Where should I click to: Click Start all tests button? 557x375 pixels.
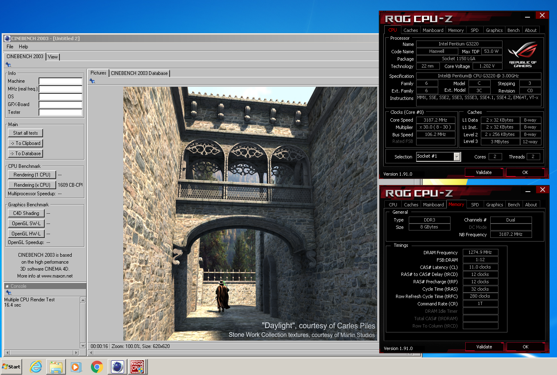pos(25,133)
